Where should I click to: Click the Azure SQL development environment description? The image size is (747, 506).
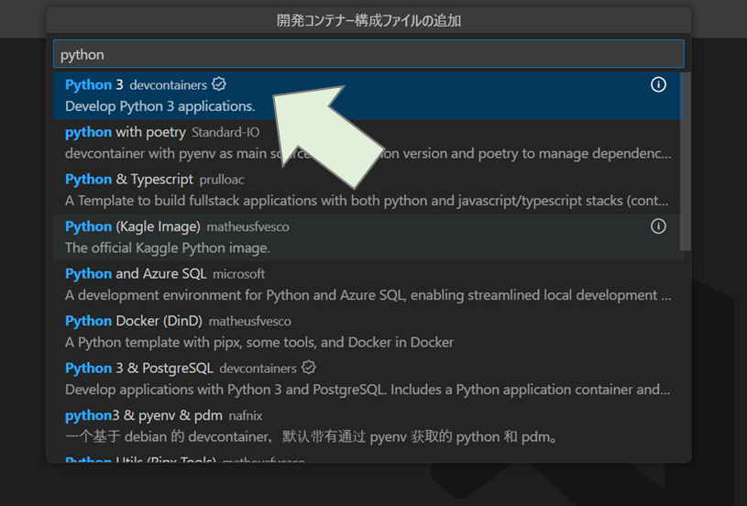click(368, 295)
